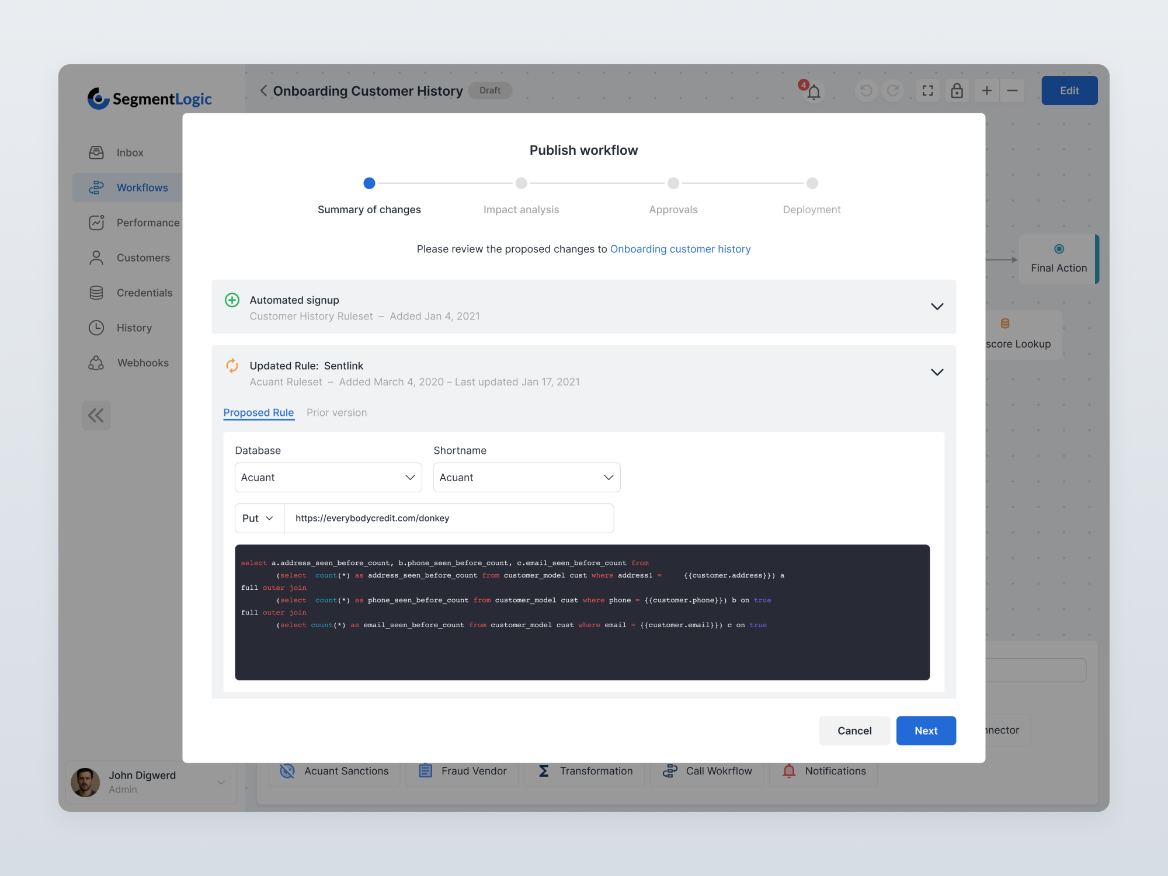Zoom in with the plus icon
The height and width of the screenshot is (876, 1168).
coord(987,91)
